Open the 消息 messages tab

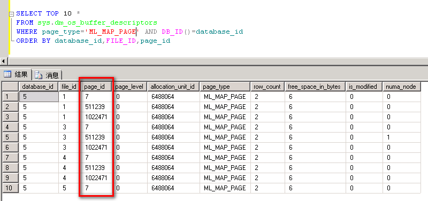[48, 75]
